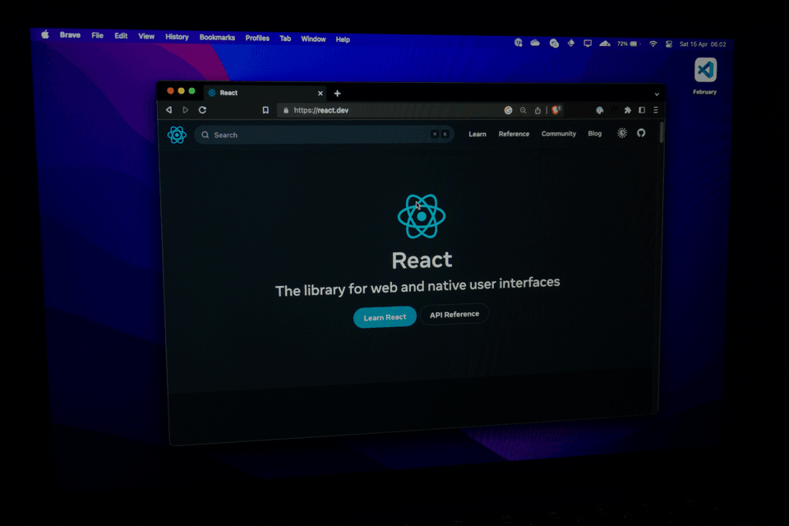Toggle the dark/light theme sun icon
The width and height of the screenshot is (789, 526).
click(622, 133)
